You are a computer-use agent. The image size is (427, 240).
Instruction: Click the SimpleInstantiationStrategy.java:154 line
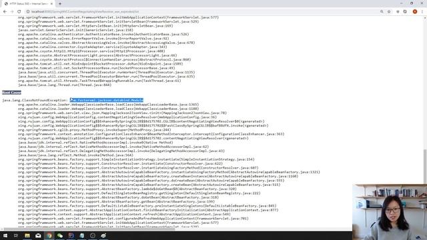136,159
